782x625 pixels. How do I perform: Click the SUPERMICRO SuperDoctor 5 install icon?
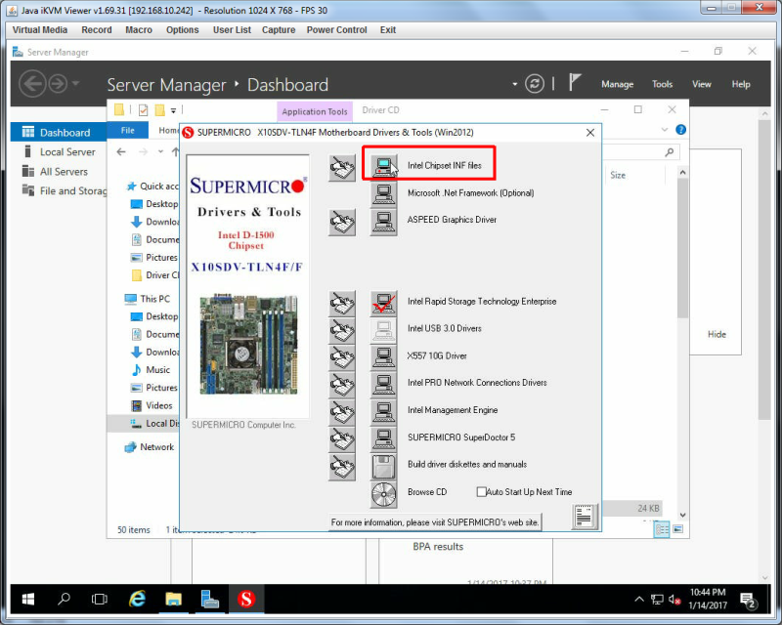[383, 439]
